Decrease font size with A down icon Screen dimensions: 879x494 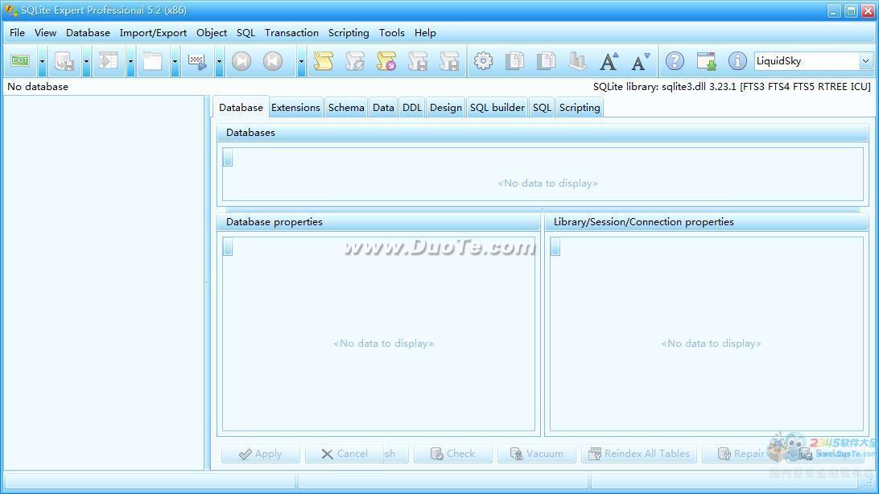pos(640,61)
